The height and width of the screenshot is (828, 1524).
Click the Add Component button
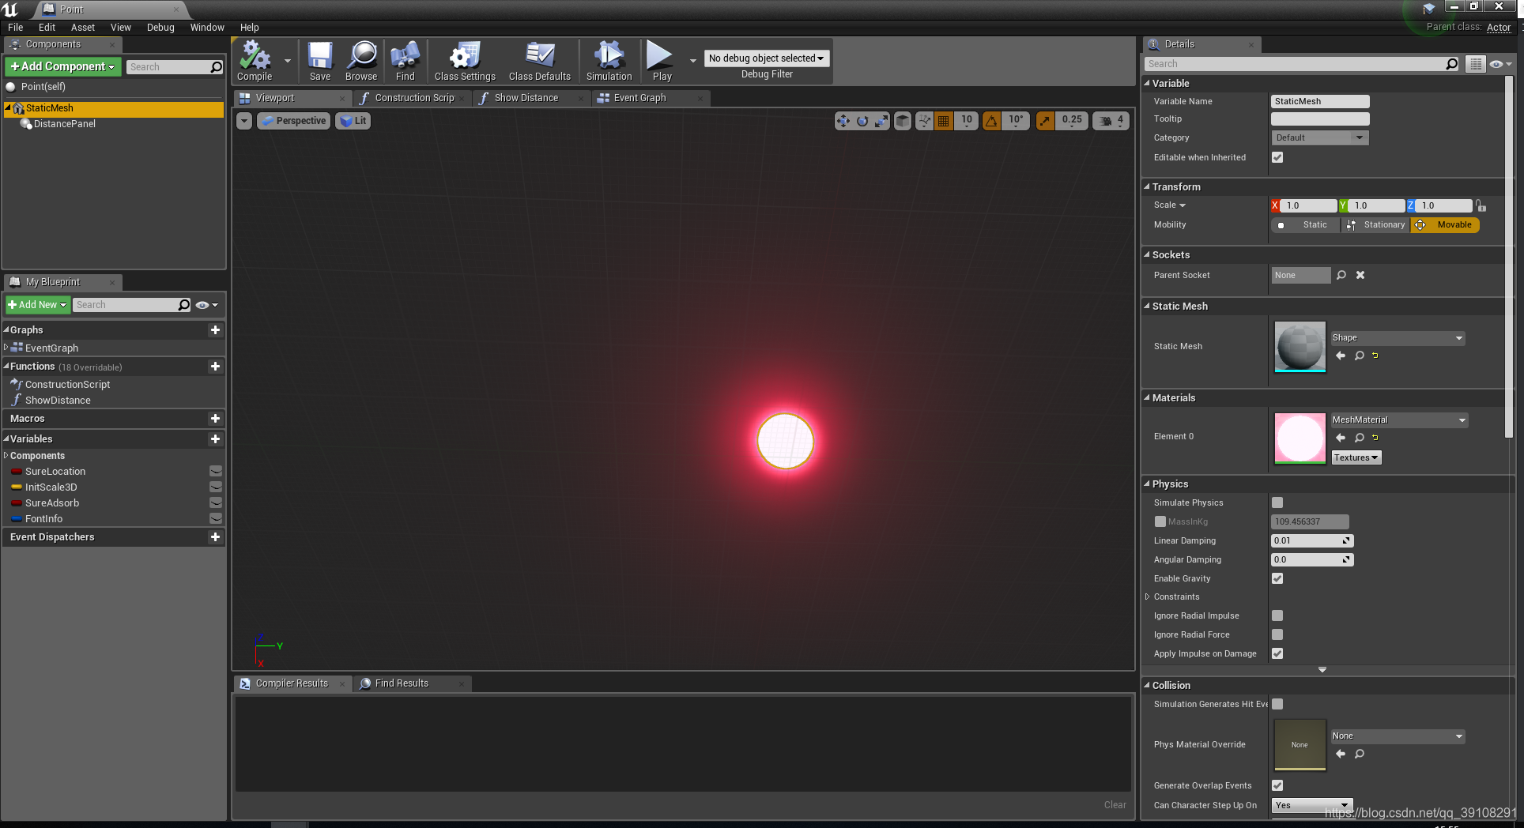coord(62,66)
